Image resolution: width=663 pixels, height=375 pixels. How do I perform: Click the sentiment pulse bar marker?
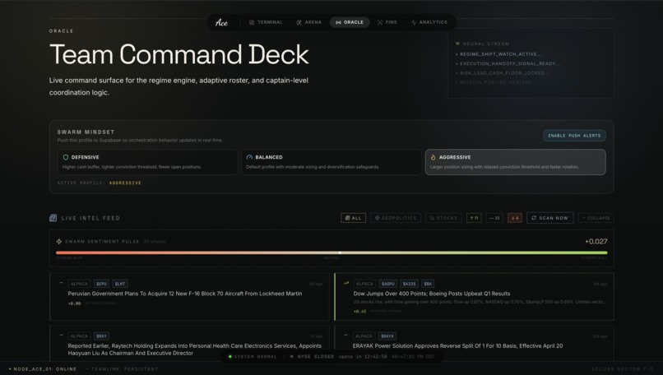[x=340, y=252]
